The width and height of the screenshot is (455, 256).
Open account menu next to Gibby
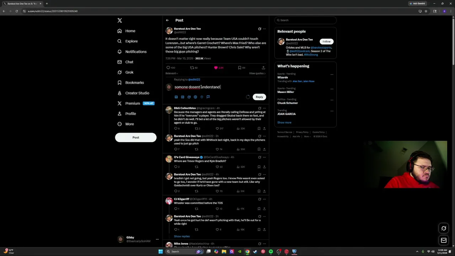[157, 239]
